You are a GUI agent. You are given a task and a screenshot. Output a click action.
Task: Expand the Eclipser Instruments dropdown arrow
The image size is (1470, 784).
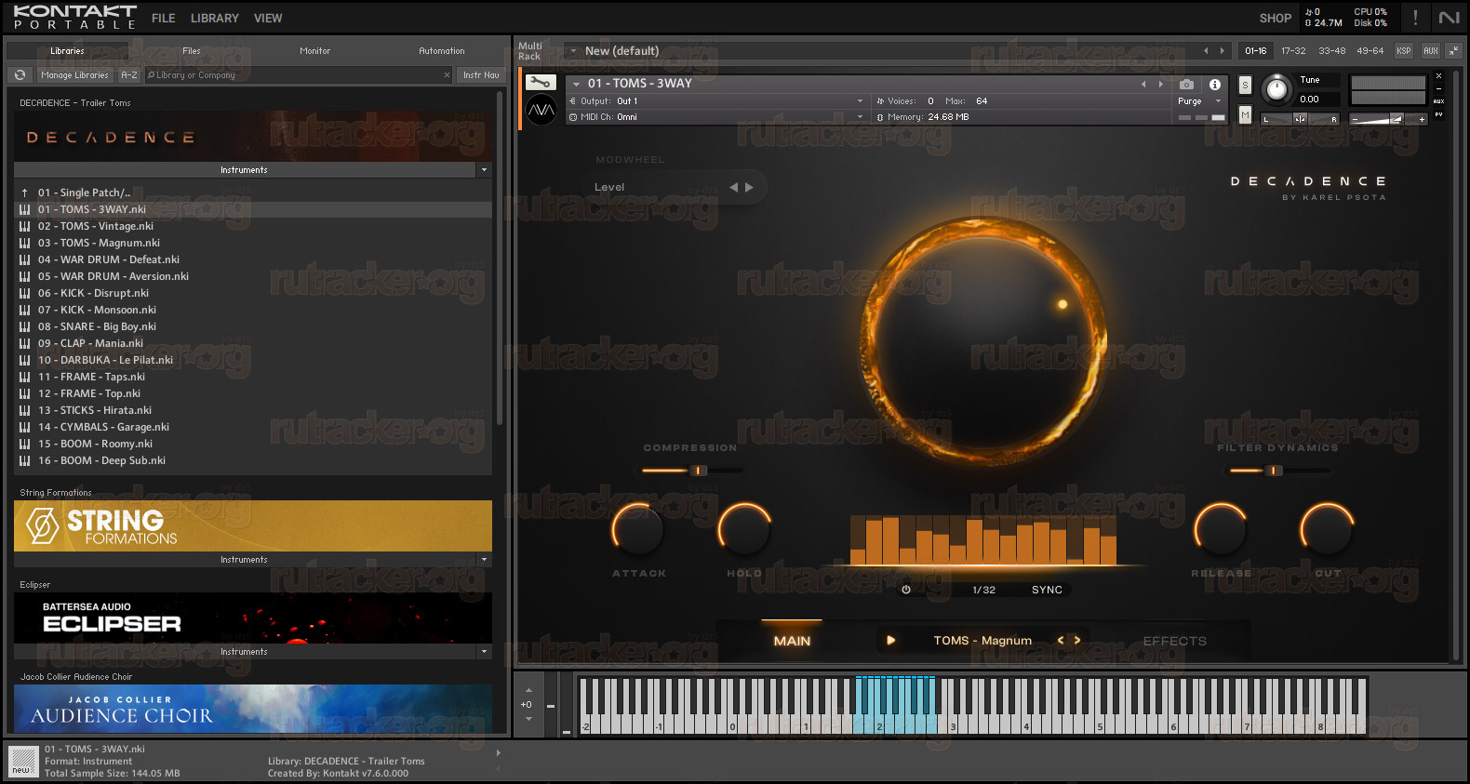click(484, 652)
